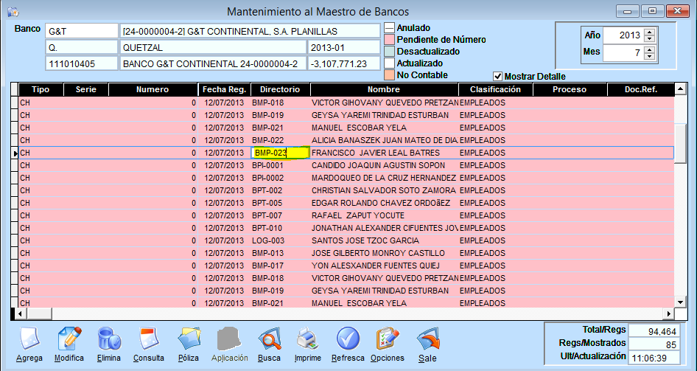Screen dimensions: 697x371
Task: Click the Año year input field
Action: [623, 35]
